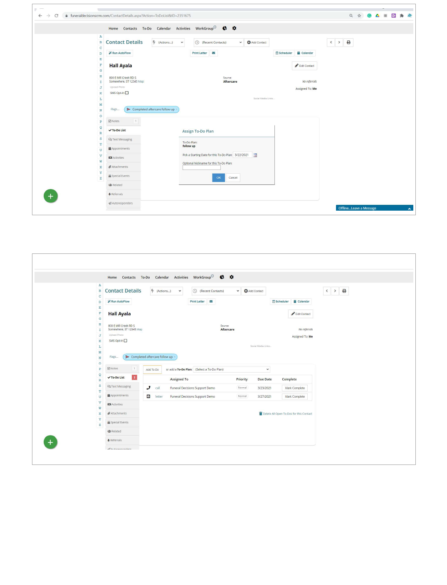Open the calendar picker beside the starting date
This screenshot has height=585, width=447.
(255, 155)
